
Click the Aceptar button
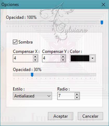61,116
